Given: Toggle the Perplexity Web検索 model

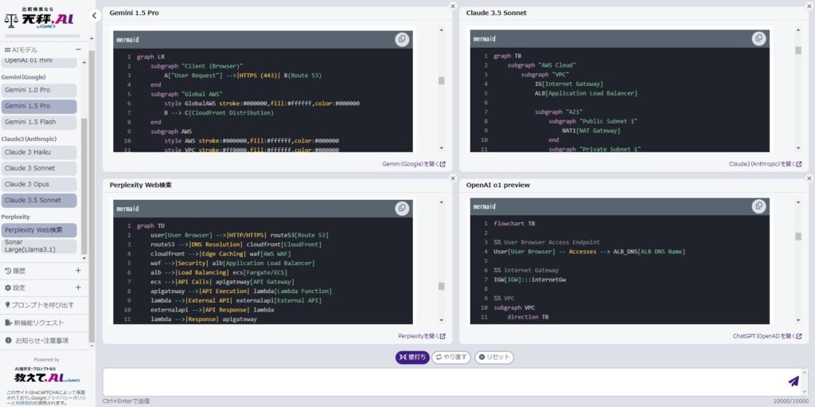Looking at the screenshot, I should point(39,230).
